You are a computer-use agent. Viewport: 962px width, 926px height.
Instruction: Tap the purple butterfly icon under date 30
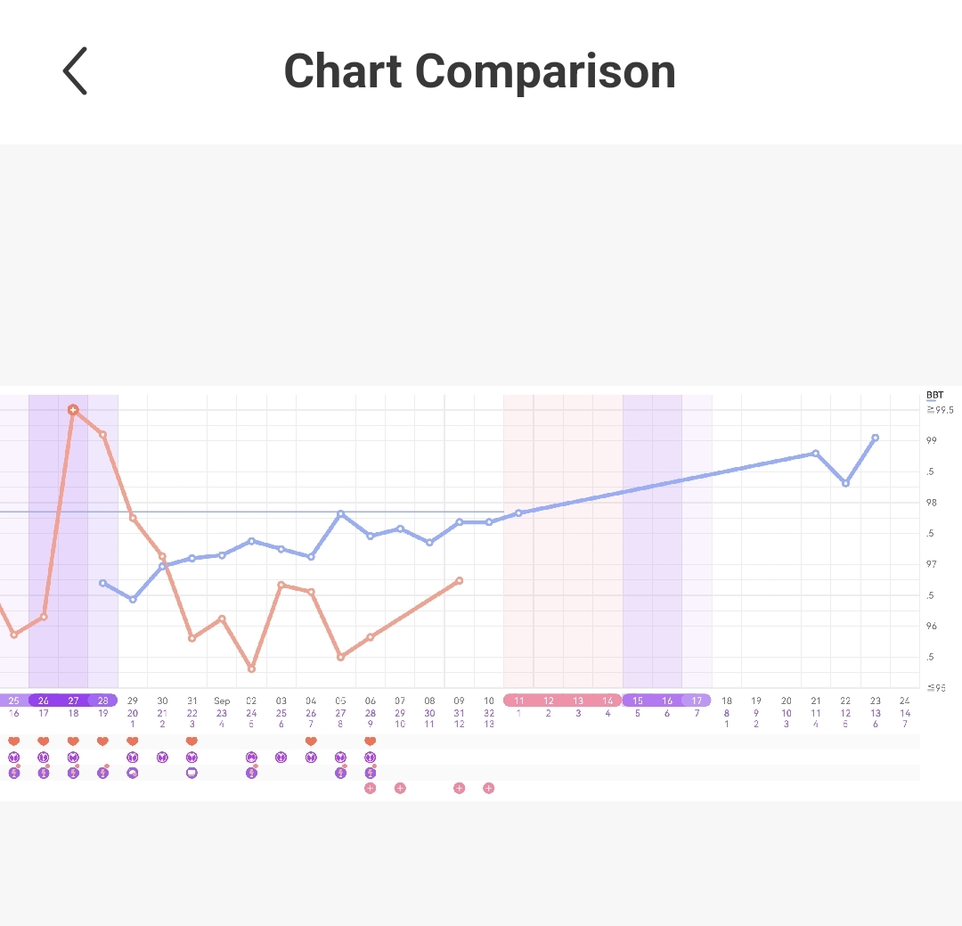click(x=162, y=758)
